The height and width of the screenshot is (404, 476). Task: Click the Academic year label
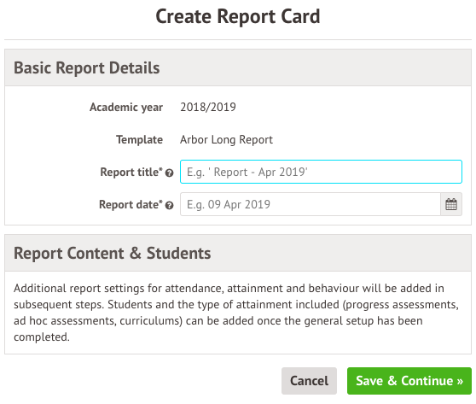(x=126, y=107)
